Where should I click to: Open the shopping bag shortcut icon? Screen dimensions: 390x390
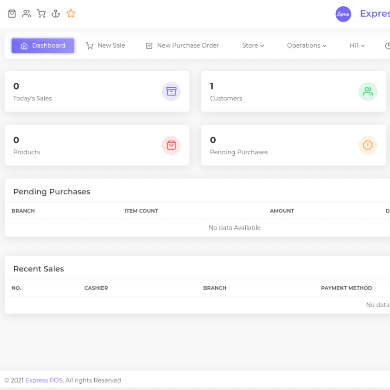[12, 13]
